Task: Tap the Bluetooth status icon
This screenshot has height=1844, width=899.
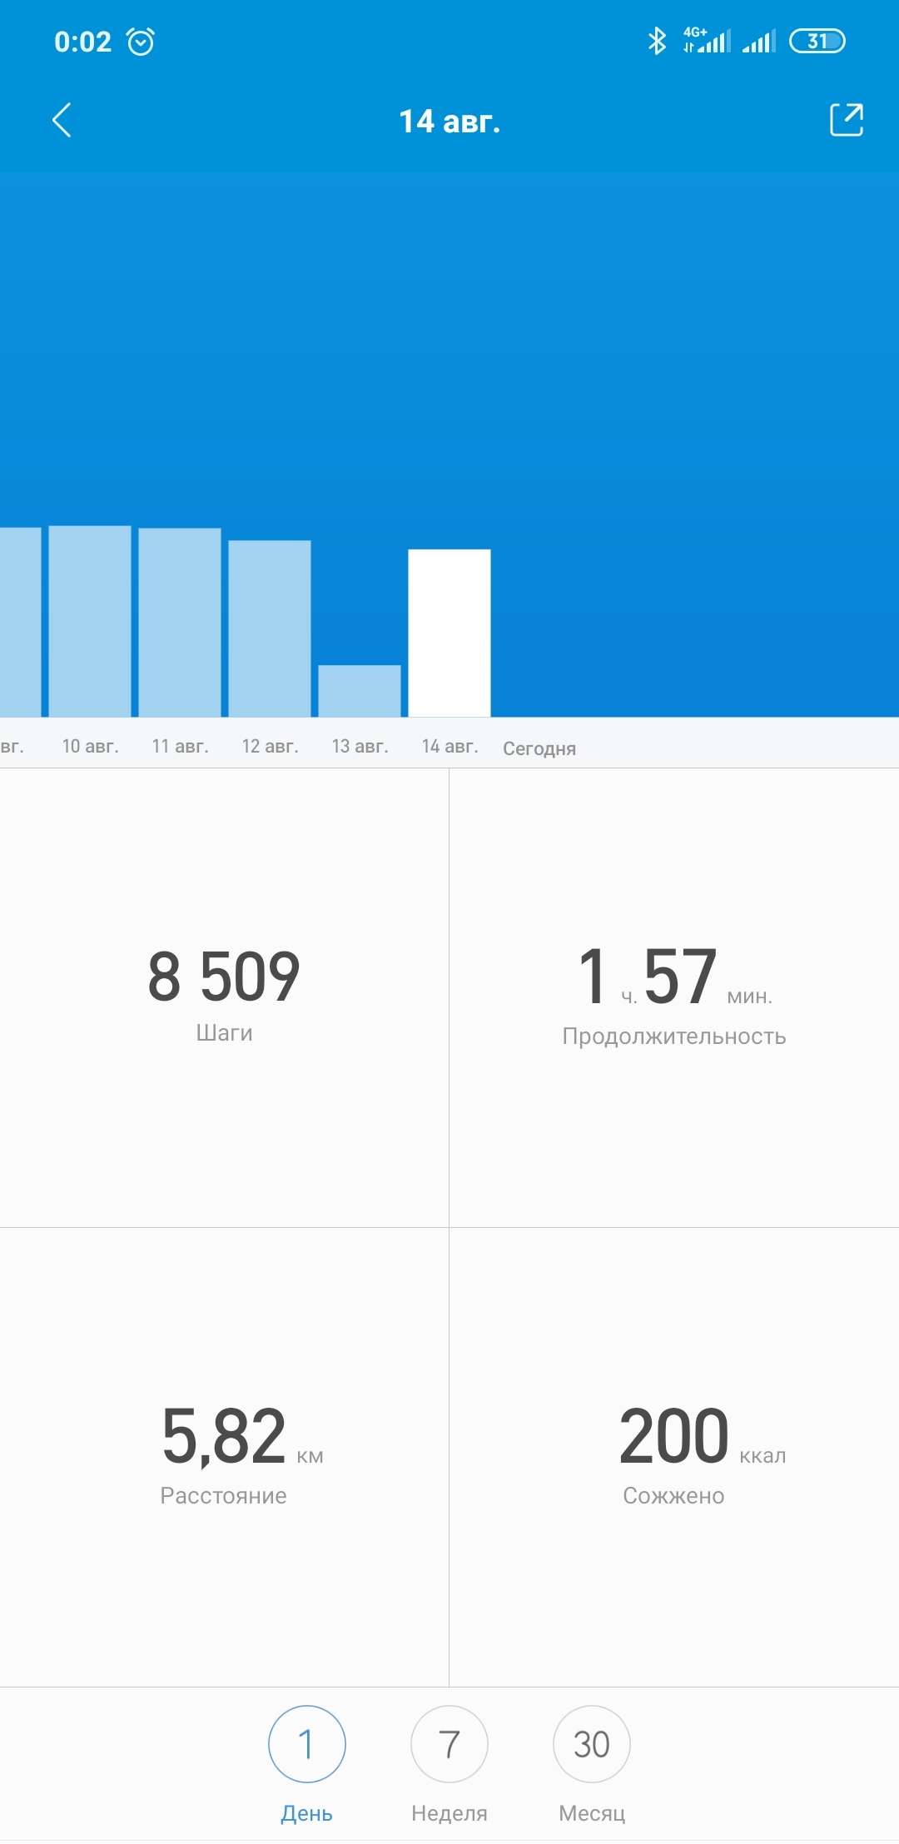Action: (x=658, y=40)
